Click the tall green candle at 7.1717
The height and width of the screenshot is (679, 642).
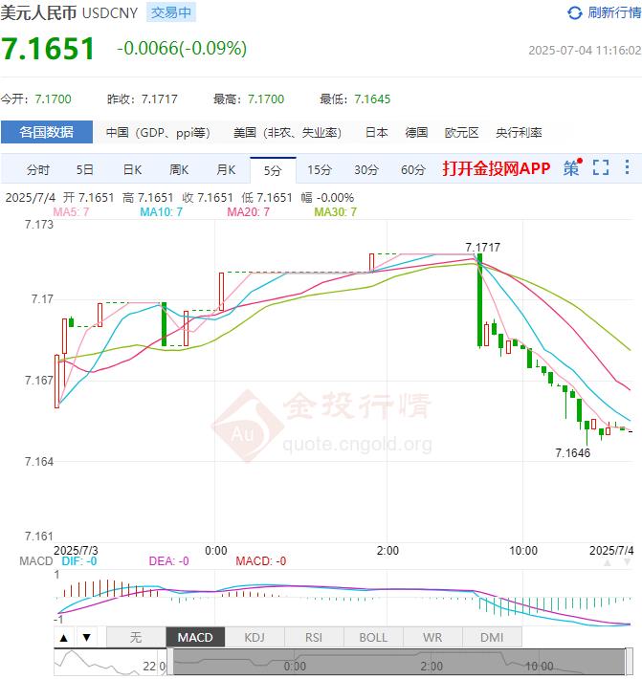[479, 299]
